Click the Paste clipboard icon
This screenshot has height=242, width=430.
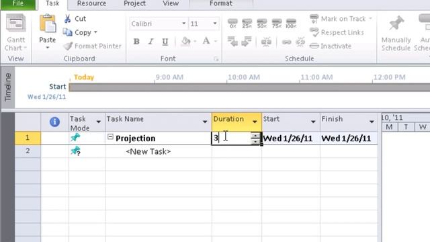pyautogui.click(x=48, y=24)
